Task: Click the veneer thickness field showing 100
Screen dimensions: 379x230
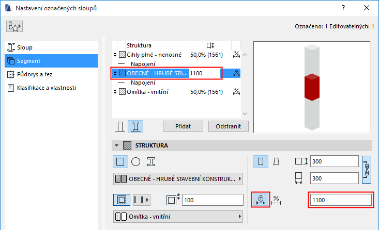Action: click(x=212, y=200)
